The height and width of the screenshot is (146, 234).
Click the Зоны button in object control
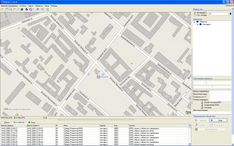[218, 120]
